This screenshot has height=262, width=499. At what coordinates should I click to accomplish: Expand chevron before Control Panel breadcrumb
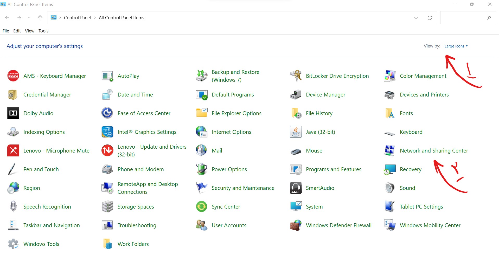point(60,18)
